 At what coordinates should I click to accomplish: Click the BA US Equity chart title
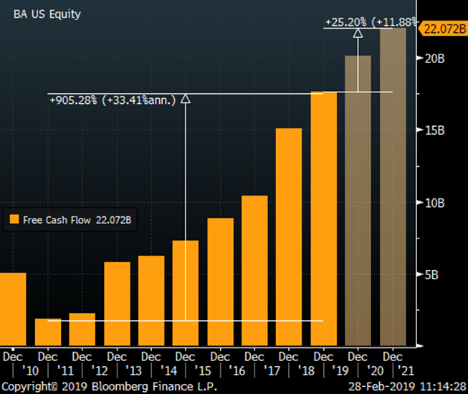[x=47, y=14]
